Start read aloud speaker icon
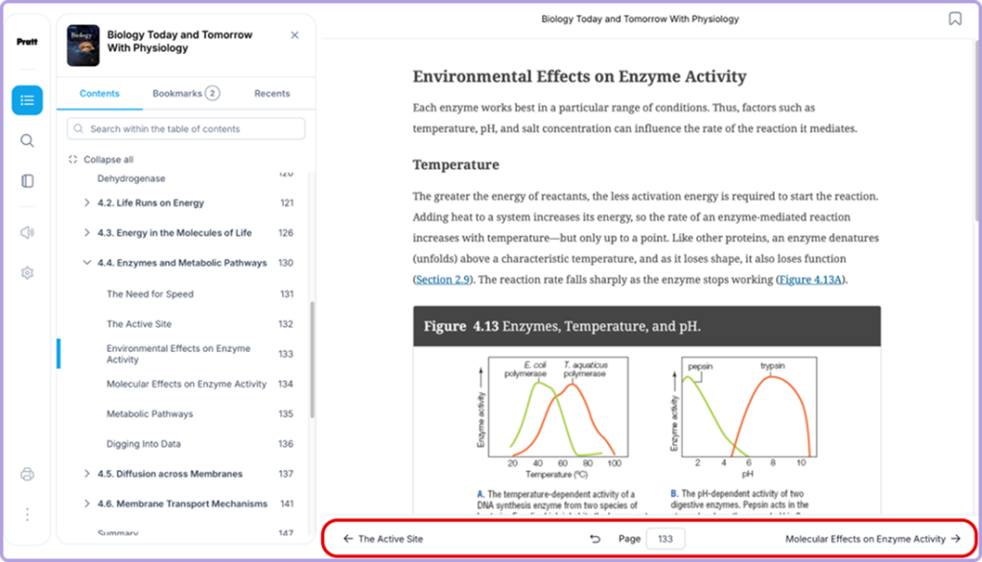 (27, 232)
